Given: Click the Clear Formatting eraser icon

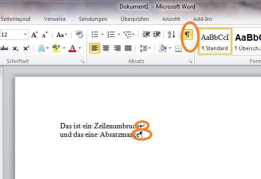Looking at the screenshot, I should 79,35.
